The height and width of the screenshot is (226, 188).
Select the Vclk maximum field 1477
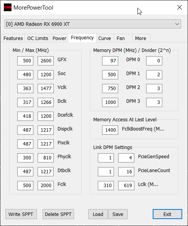pos(46,88)
